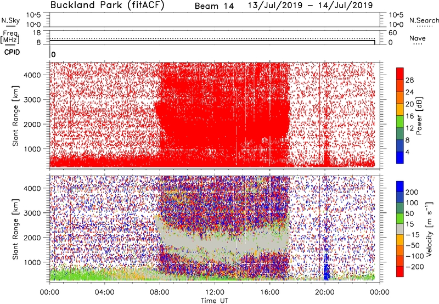Click the "24" label on power color bar
This screenshot has height=304, width=439.
409,92
